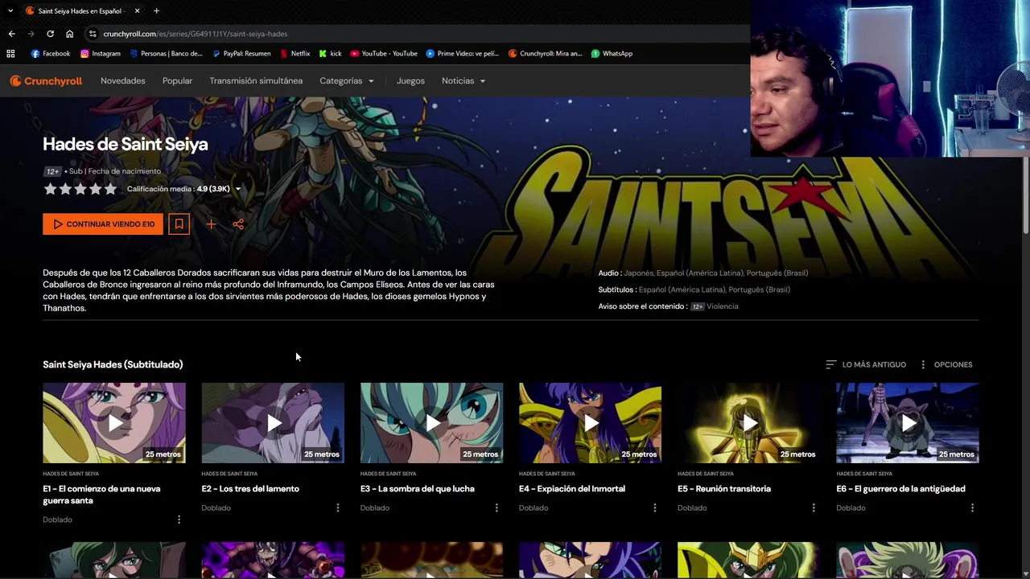Open the Opciones menu
Screen dimensions: 1030x579
pos(946,364)
